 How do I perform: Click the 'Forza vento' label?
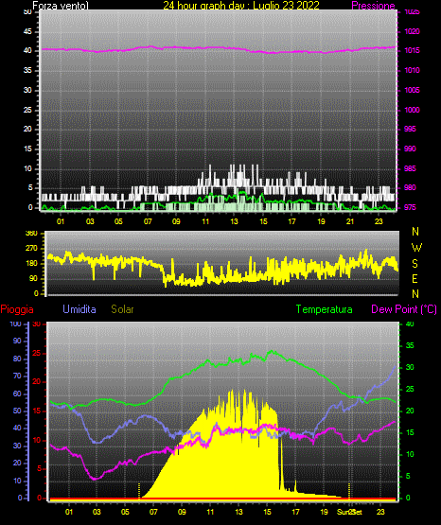(x=61, y=5)
